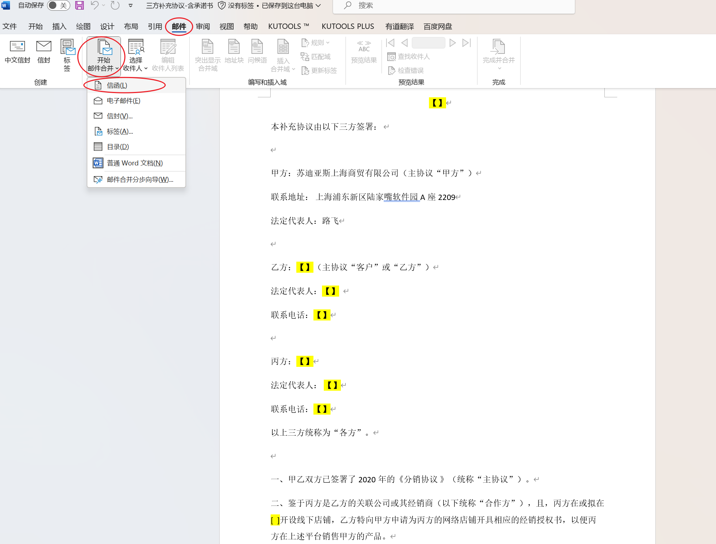Click the highlighted title placeholder 【】
This screenshot has width=716, height=544.
(437, 103)
